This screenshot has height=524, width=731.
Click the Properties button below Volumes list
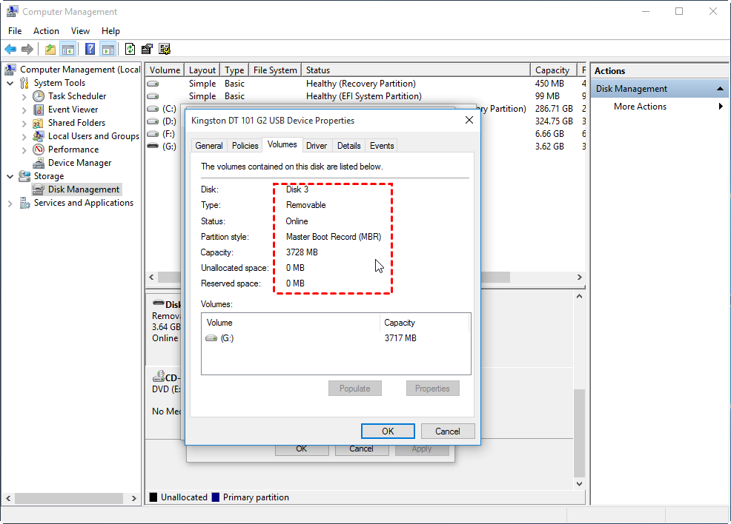432,389
